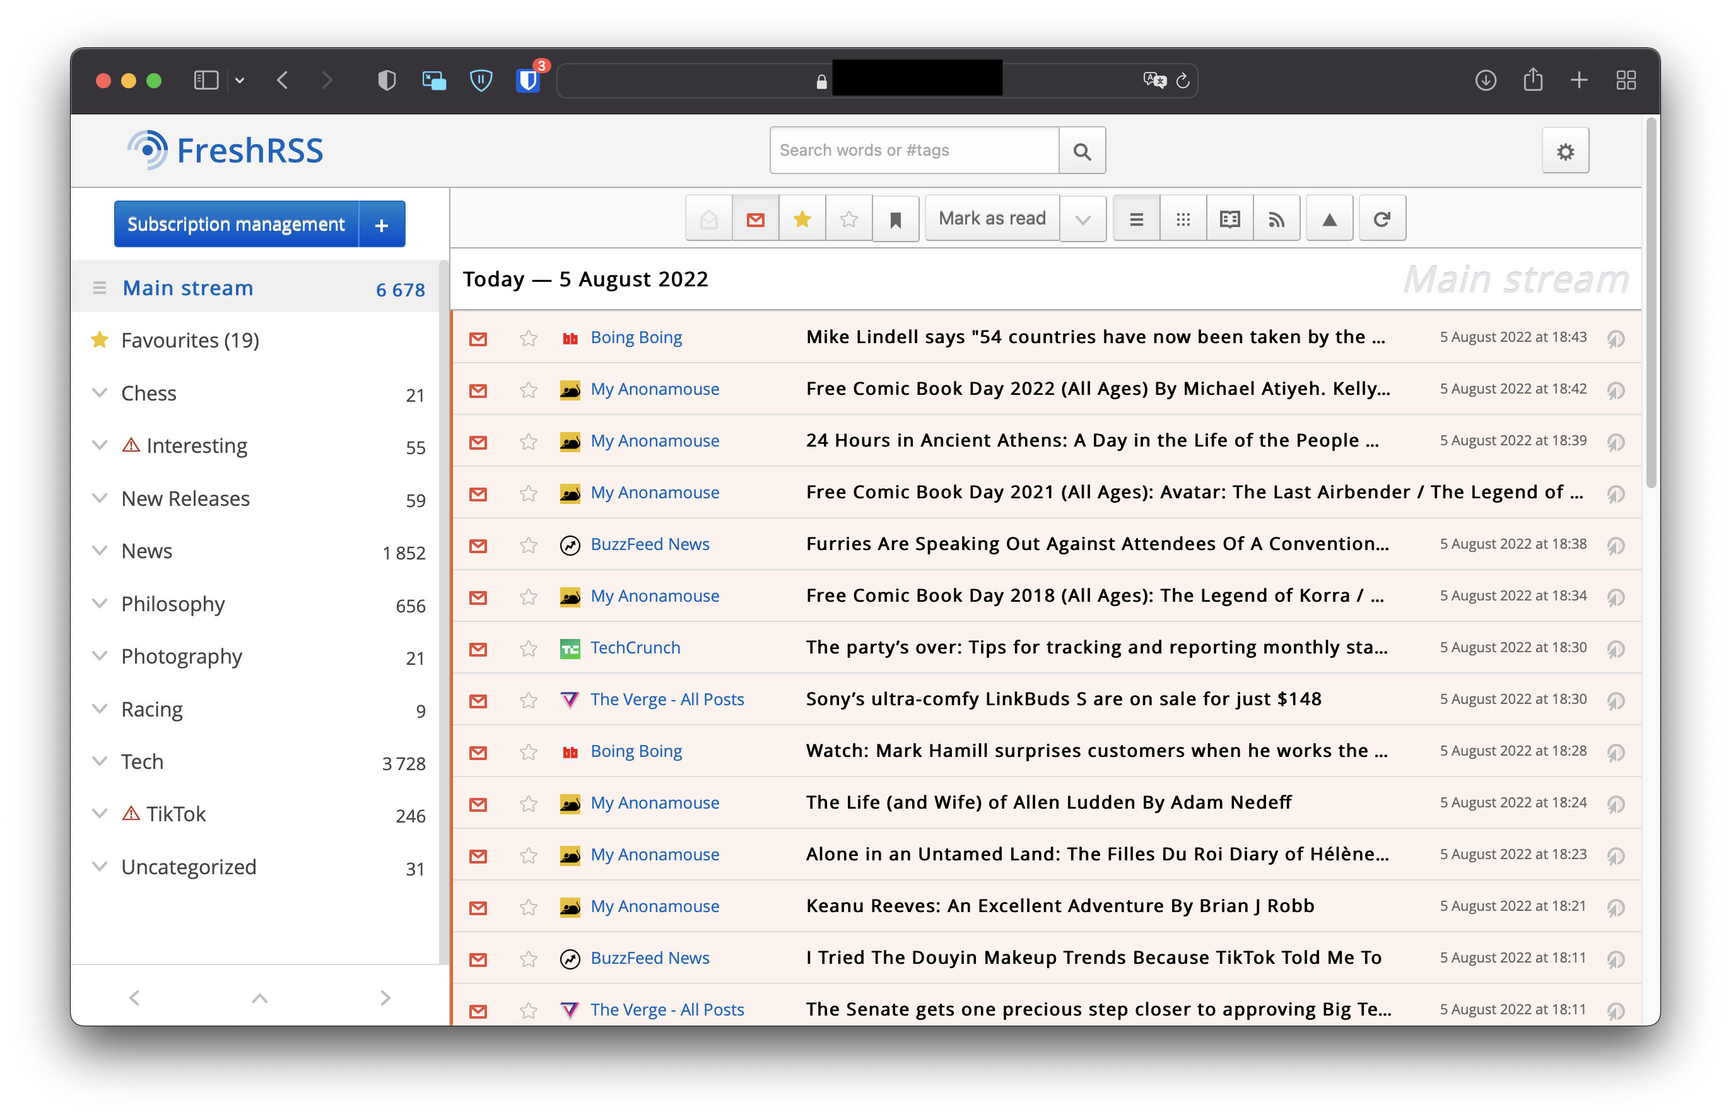Jump to top with up arrow

259,999
